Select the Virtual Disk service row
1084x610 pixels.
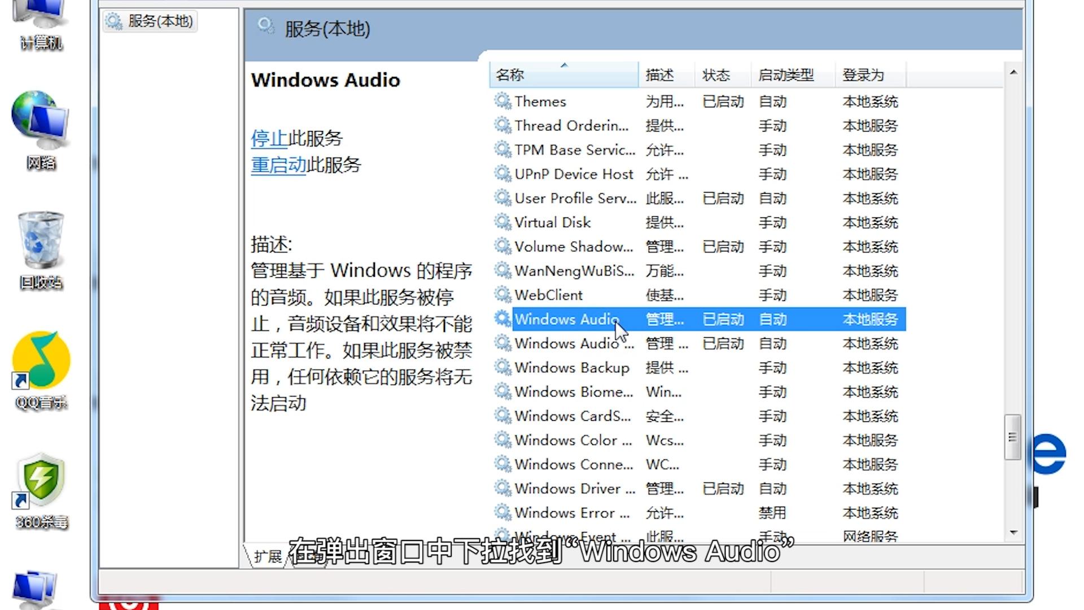point(552,223)
